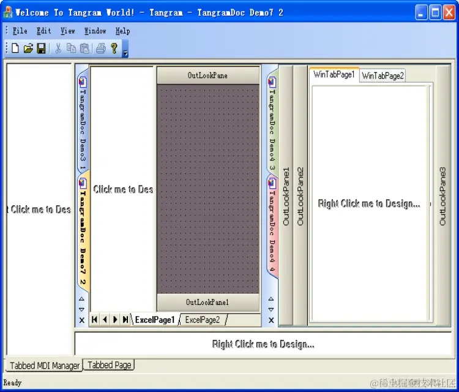Click the next-sheet navigation arrow

[115, 319]
